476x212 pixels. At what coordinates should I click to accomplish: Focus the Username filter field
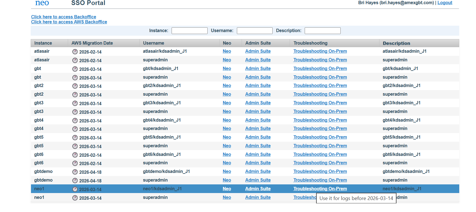point(254,31)
